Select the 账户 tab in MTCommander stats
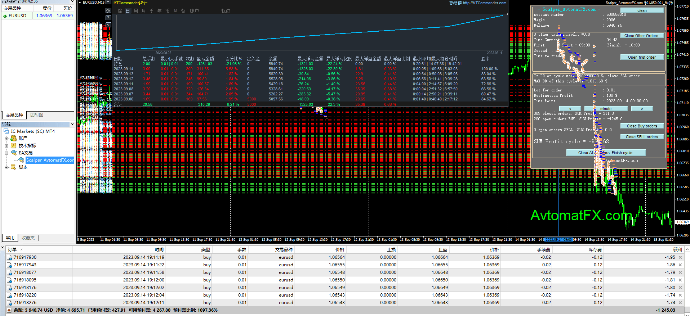The image size is (690, 316). pyautogui.click(x=194, y=11)
